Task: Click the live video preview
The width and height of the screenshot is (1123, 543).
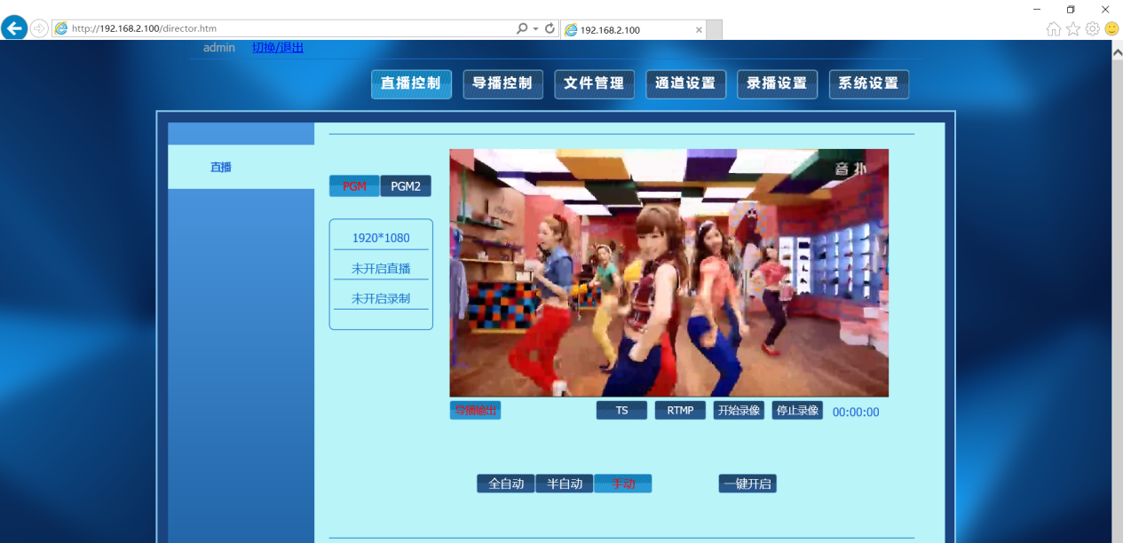Action: pyautogui.click(x=668, y=272)
